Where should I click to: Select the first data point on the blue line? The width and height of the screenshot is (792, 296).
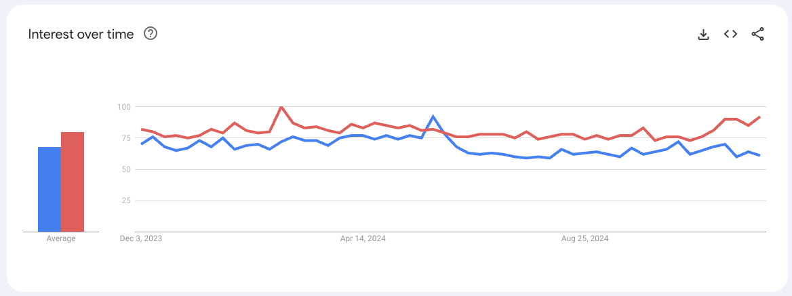coord(142,144)
